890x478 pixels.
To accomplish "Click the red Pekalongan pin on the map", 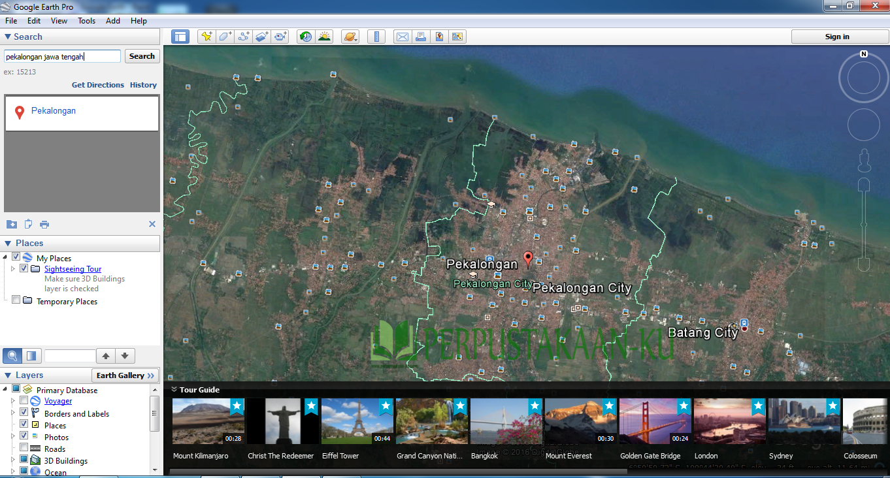I will tap(528, 259).
